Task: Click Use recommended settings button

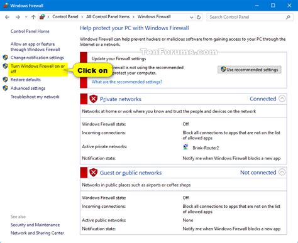Action: pyautogui.click(x=250, y=70)
